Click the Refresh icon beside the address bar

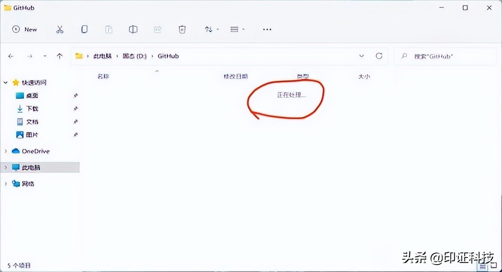tap(379, 56)
